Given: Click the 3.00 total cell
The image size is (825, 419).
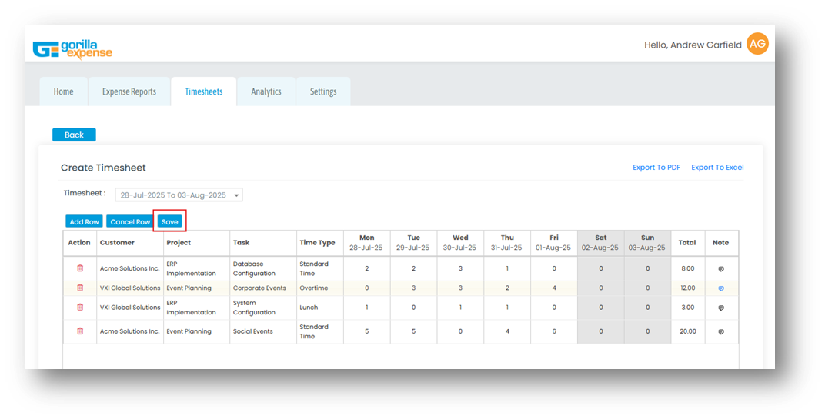Looking at the screenshot, I should point(688,308).
